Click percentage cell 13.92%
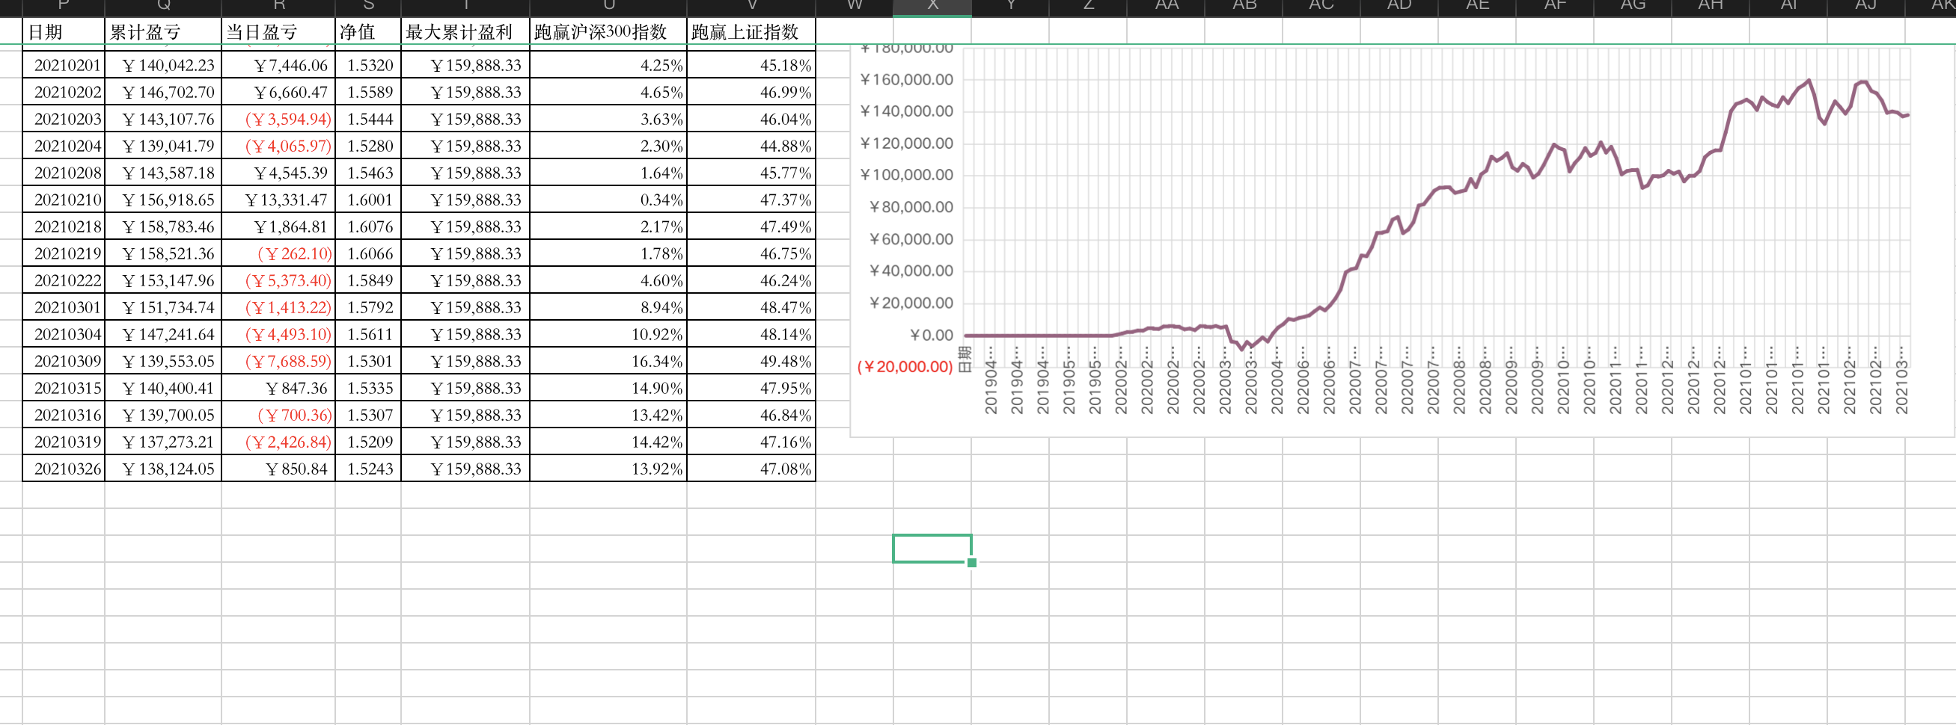1956x725 pixels. (x=608, y=469)
